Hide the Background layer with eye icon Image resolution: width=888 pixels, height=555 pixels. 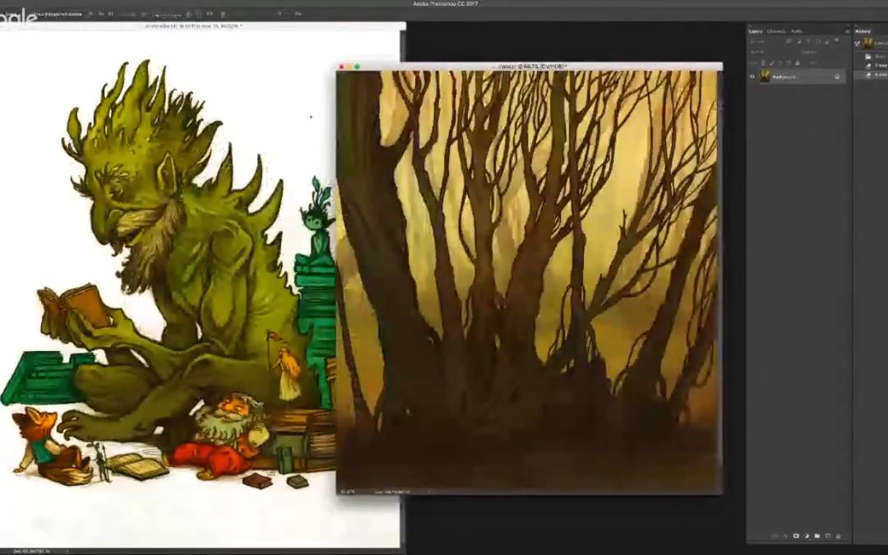(752, 76)
